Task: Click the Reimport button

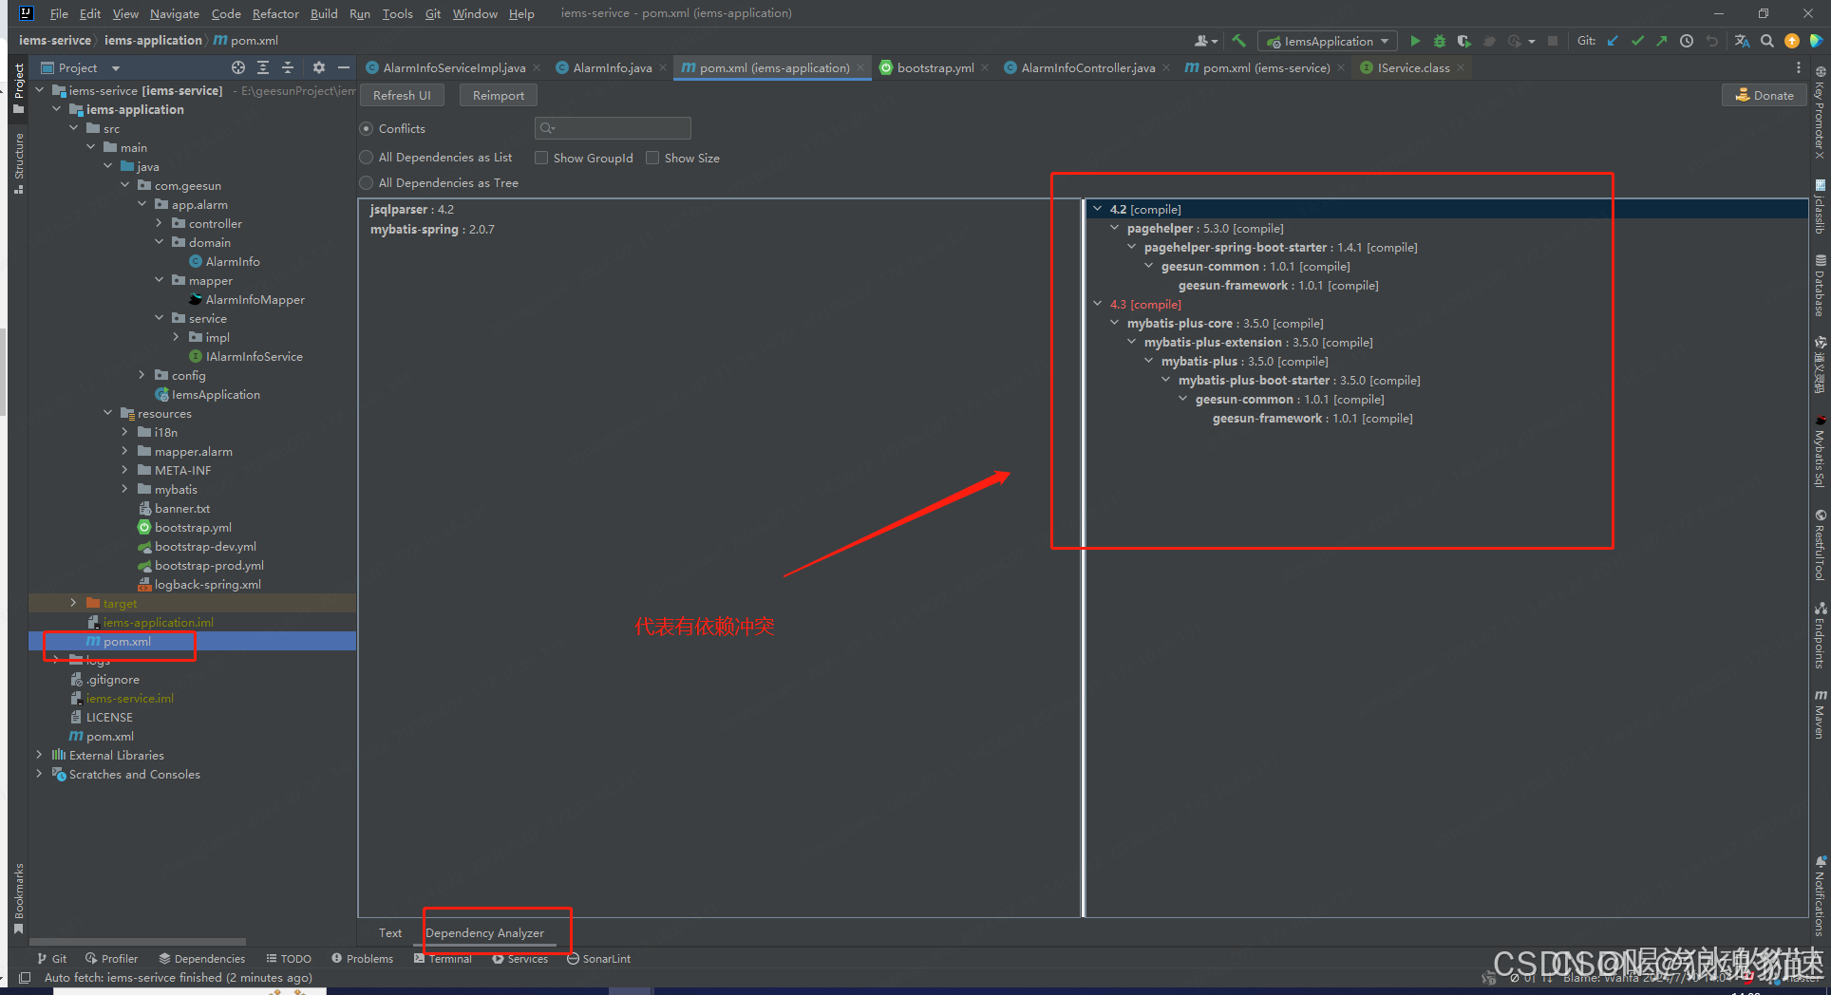Action: coord(499,95)
